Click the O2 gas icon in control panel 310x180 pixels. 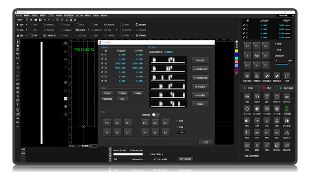(x=267, y=133)
